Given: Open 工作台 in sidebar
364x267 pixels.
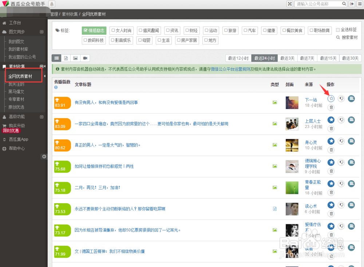Looking at the screenshot, I should pyautogui.click(x=15, y=23).
